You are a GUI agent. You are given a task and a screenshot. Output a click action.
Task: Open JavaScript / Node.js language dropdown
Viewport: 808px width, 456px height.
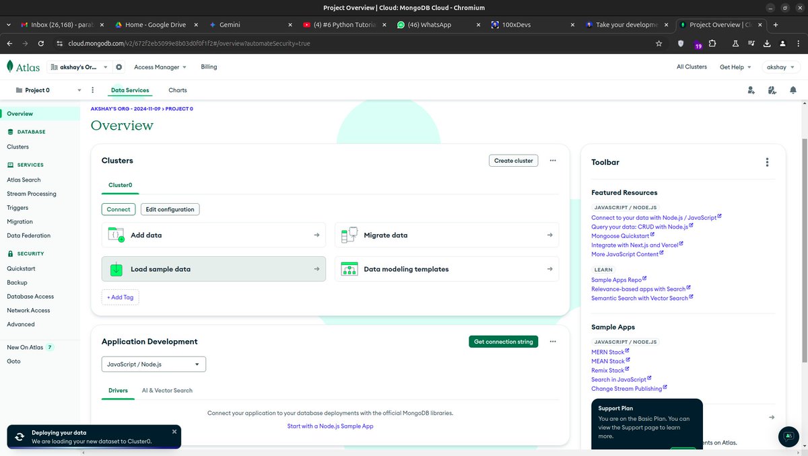point(154,364)
